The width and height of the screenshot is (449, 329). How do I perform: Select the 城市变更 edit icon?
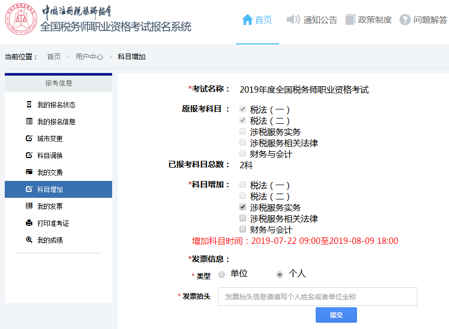[28, 138]
